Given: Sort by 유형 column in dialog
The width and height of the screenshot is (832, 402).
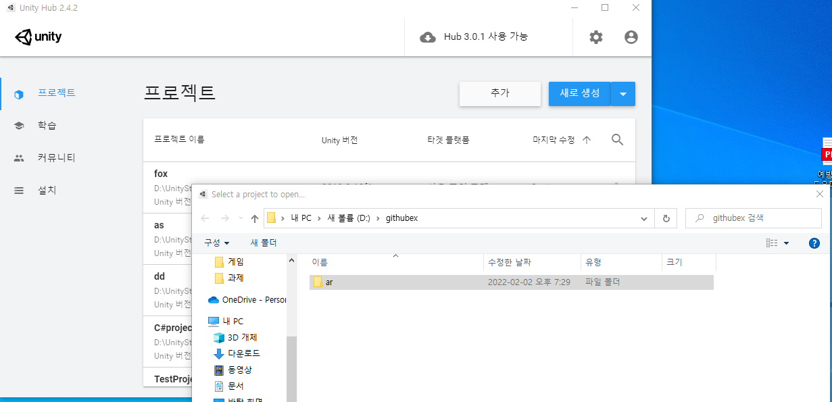Looking at the screenshot, I should click(x=621, y=262).
